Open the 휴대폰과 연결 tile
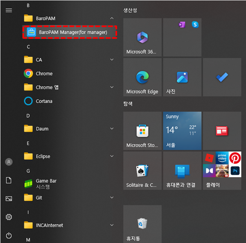The height and width of the screenshot is (243, 246). (182, 170)
